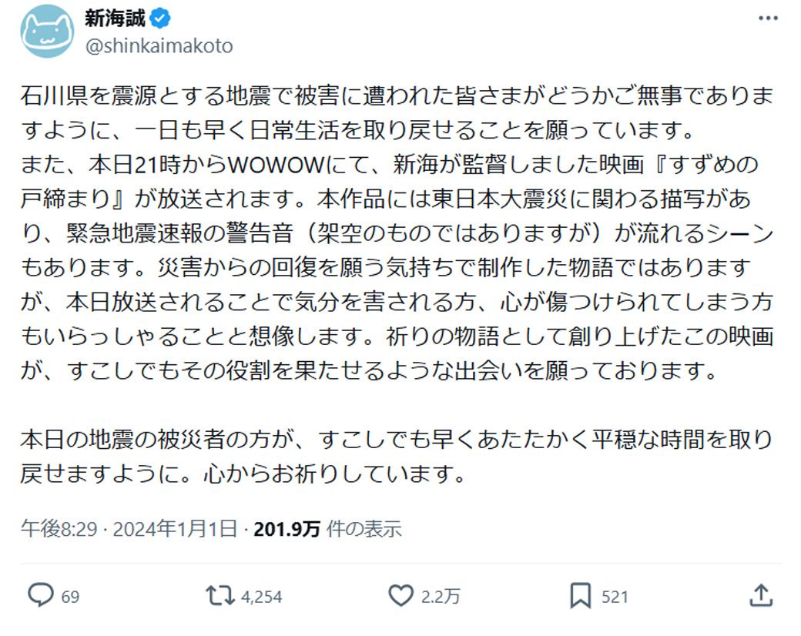
Task: Repost the tweet using the retweet arrows icon
Action: (221, 595)
